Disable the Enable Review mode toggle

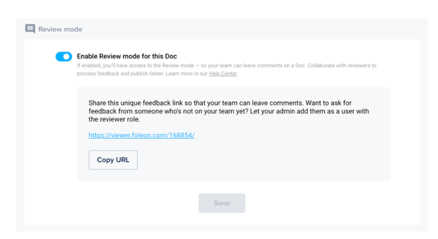click(x=64, y=57)
